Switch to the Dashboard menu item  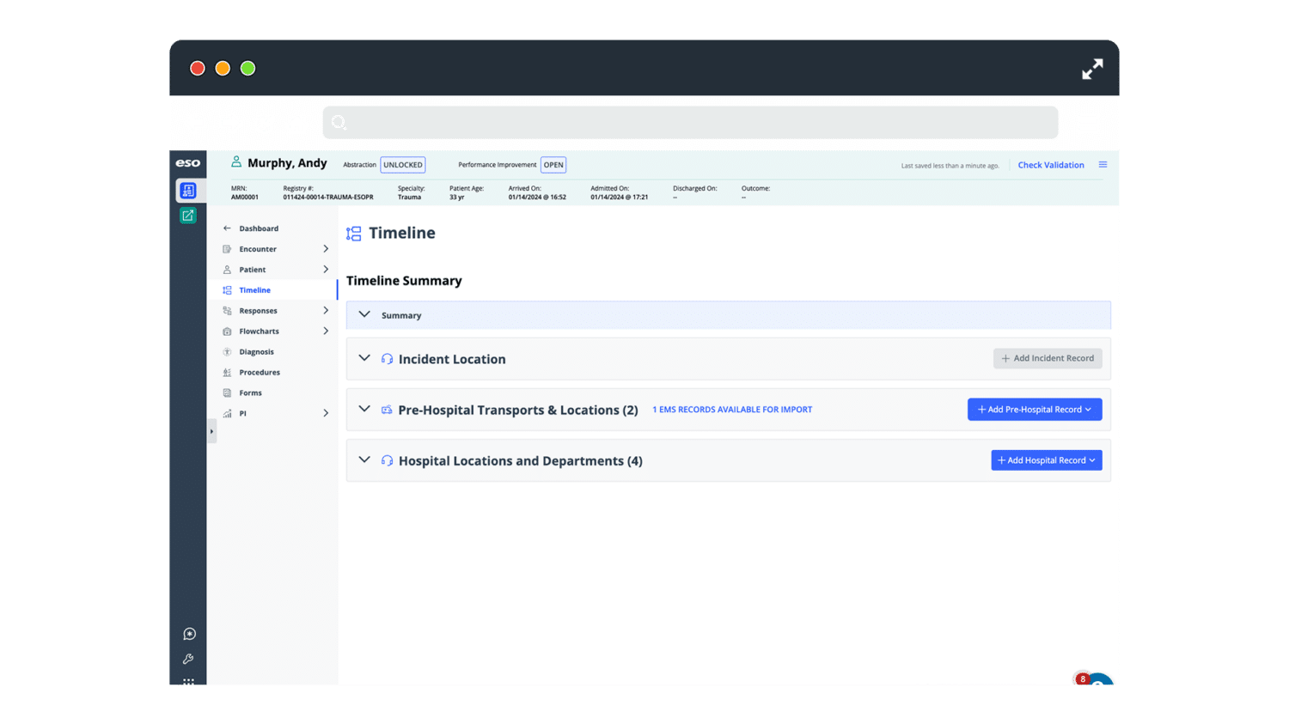coord(260,228)
